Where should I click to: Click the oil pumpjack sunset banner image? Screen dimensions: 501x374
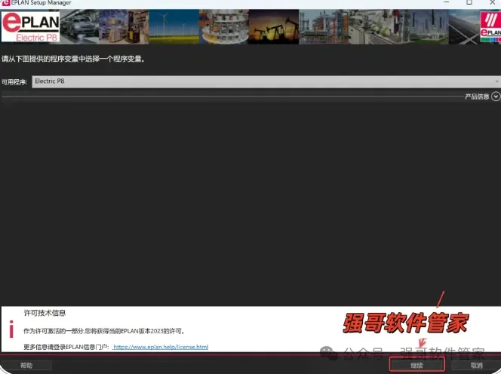(273, 27)
